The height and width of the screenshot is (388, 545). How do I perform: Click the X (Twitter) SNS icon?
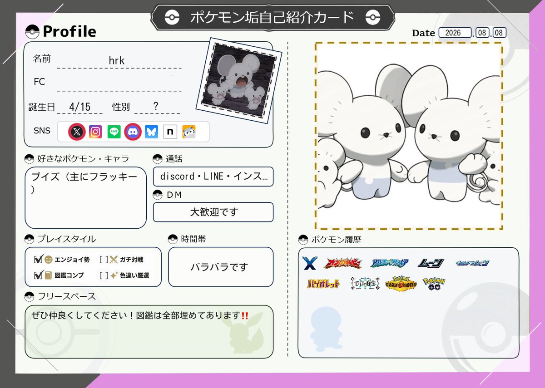(x=77, y=132)
